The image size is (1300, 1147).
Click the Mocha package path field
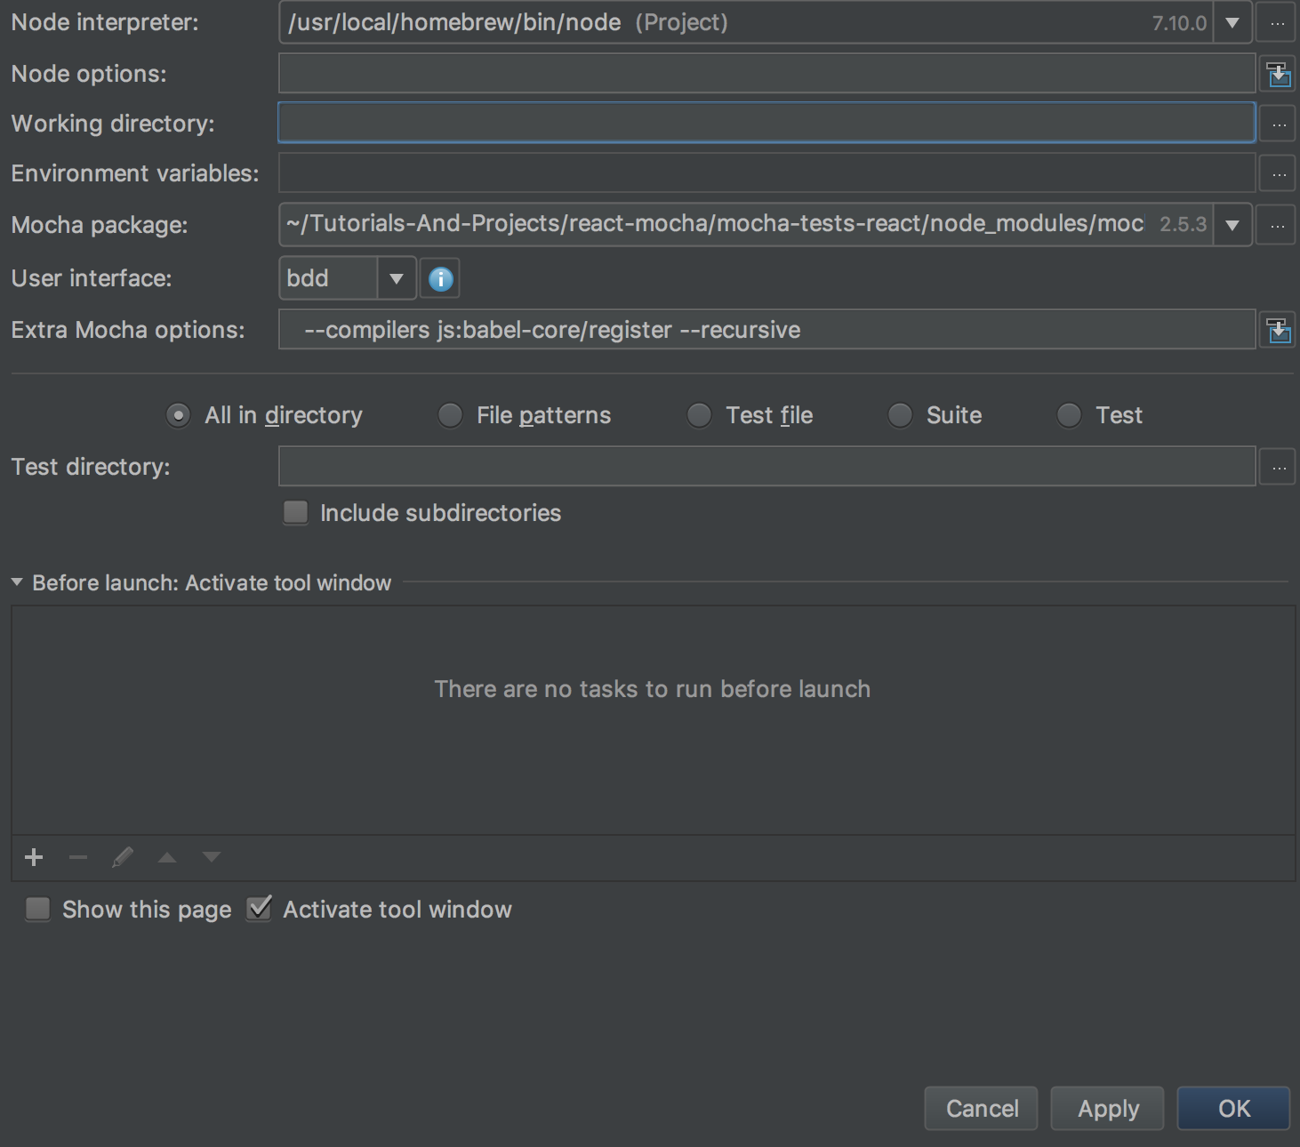(745, 225)
